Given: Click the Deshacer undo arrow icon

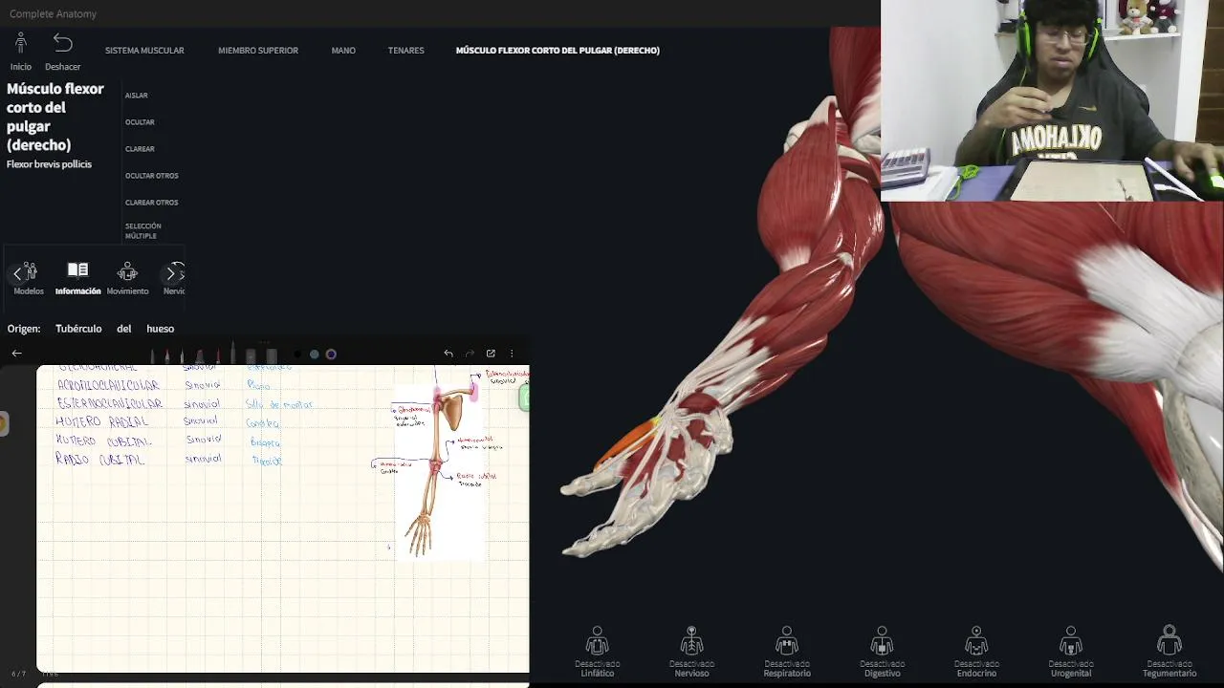Looking at the screenshot, I should [x=62, y=43].
